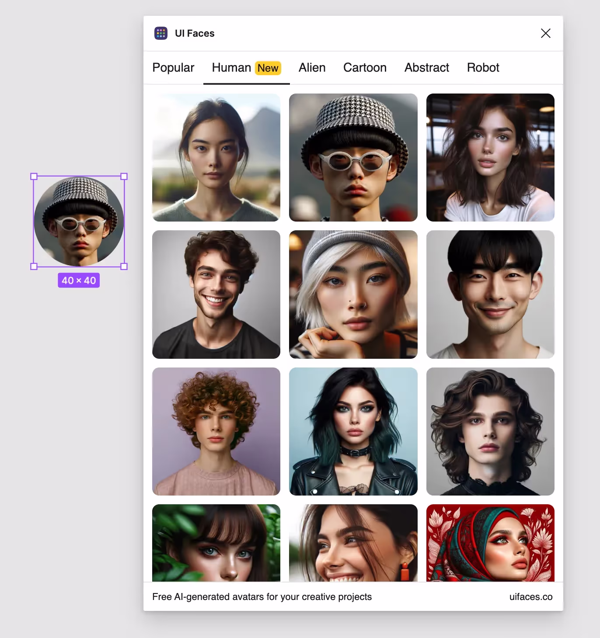
Task: Click the top-right resize handle of selection
Action: pos(124,177)
